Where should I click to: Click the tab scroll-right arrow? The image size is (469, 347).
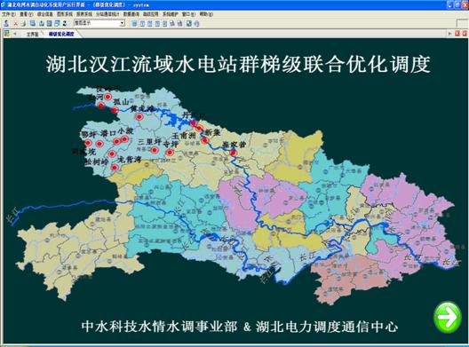tap(449, 34)
